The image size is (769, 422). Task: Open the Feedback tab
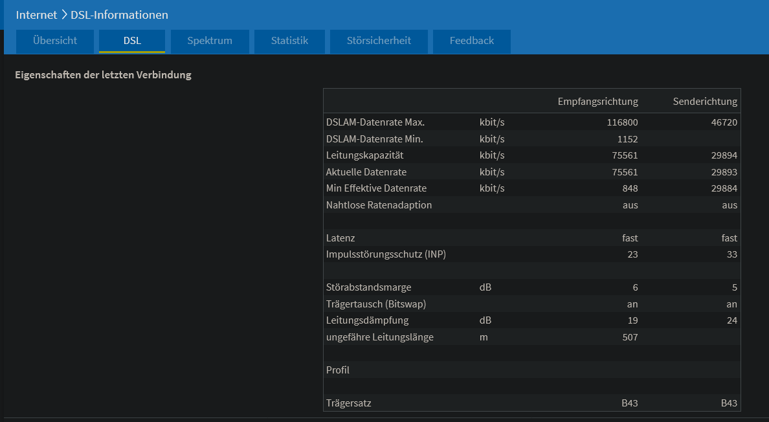point(472,41)
